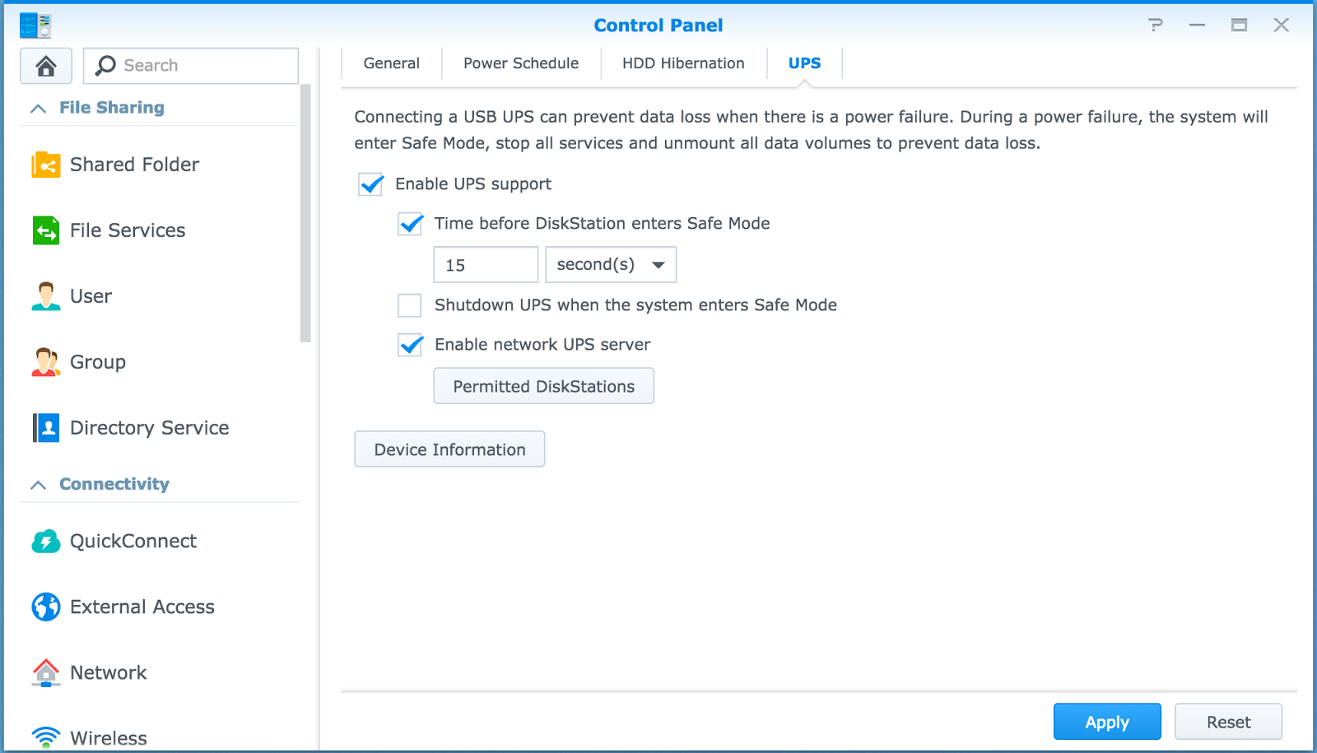
Task: Open External Access globe icon
Action: pyautogui.click(x=45, y=607)
